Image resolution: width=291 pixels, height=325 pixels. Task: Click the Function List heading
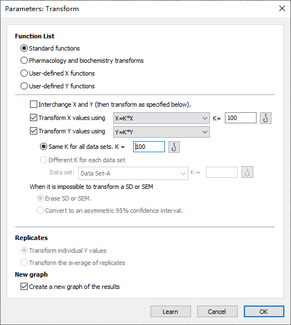point(34,36)
